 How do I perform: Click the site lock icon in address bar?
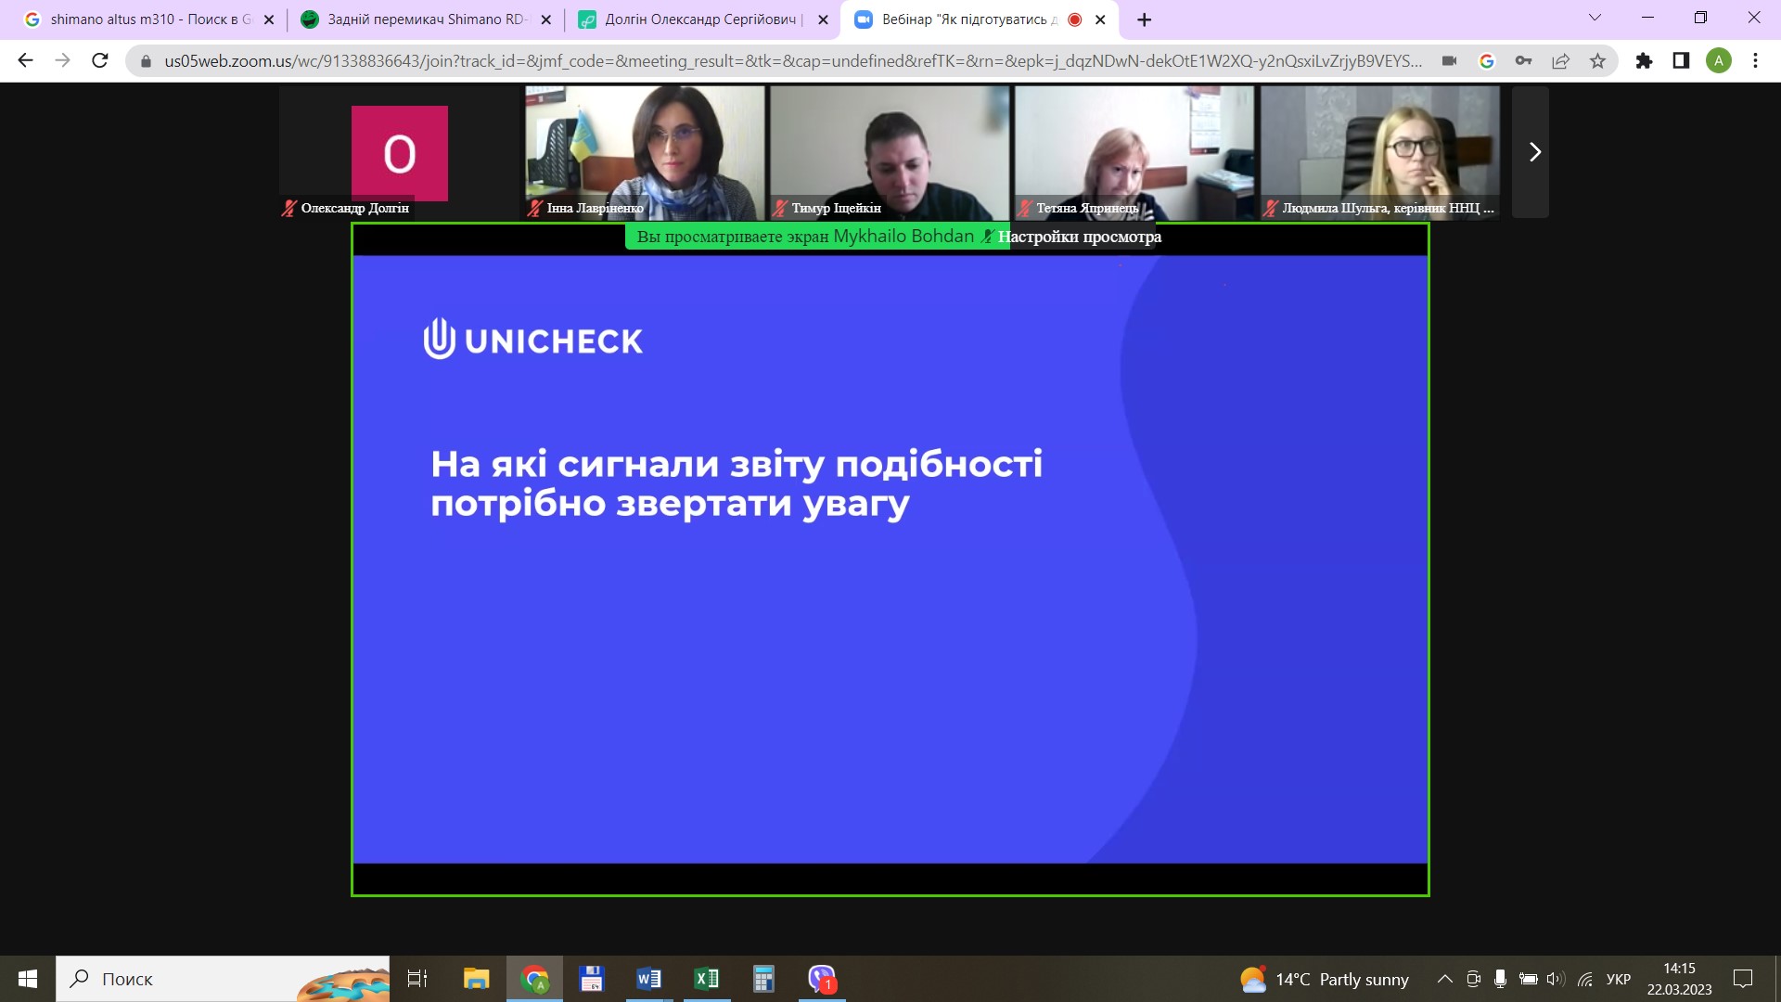pos(145,61)
